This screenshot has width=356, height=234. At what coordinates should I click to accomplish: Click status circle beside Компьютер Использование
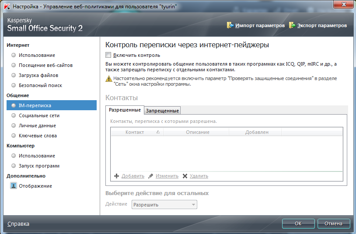[x=14, y=156]
